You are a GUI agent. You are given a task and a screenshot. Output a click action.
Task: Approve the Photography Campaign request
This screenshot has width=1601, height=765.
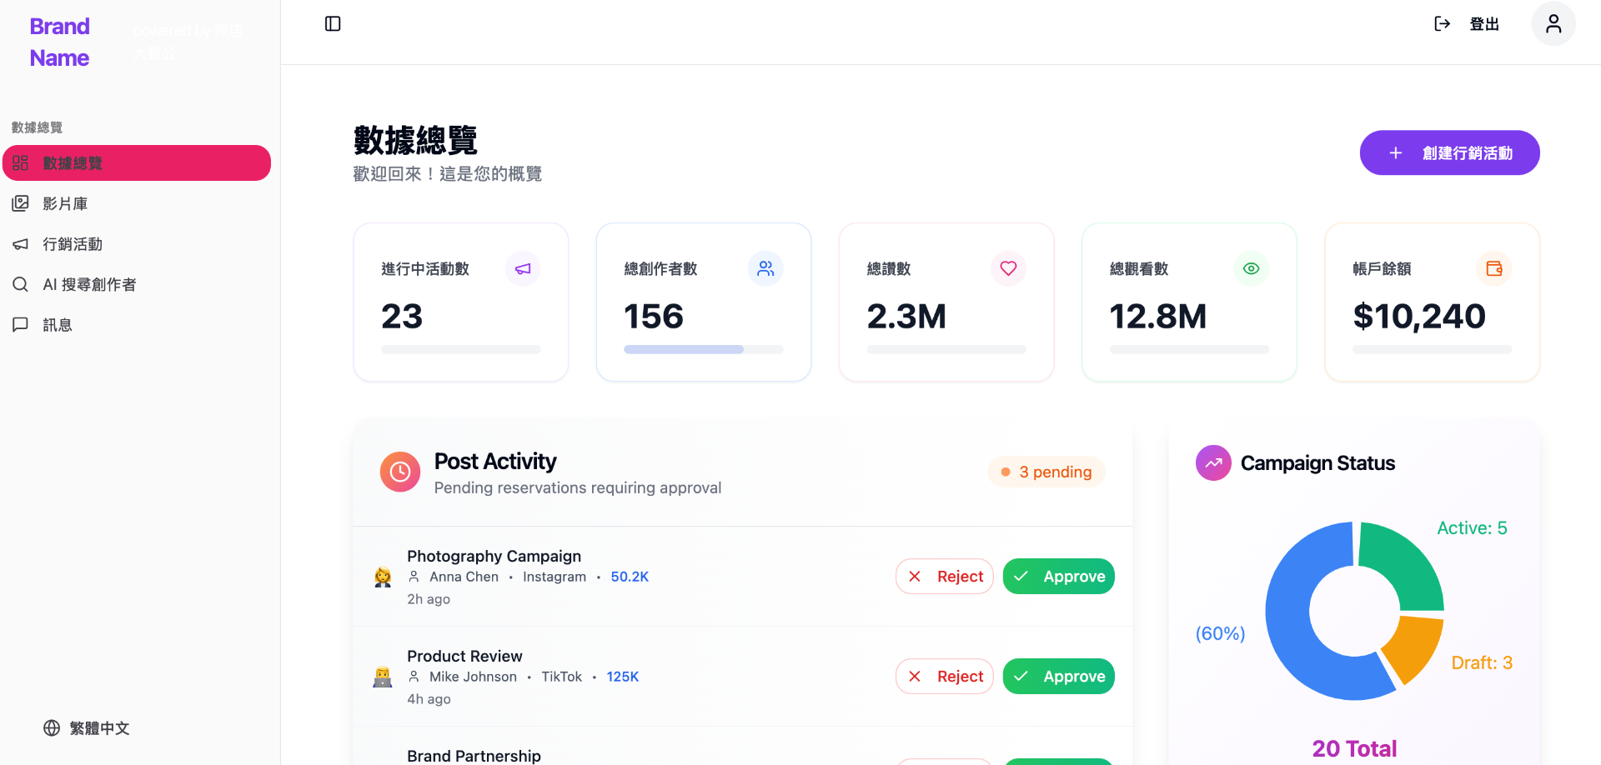coord(1058,576)
